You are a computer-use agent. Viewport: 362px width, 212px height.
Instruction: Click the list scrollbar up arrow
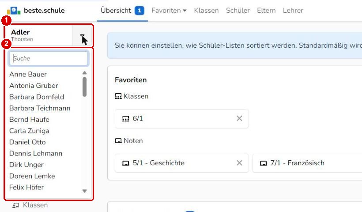click(x=84, y=73)
